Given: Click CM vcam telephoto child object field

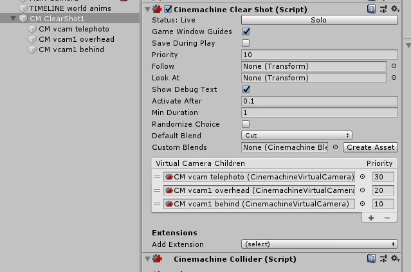Looking at the screenshot, I should 259,177.
